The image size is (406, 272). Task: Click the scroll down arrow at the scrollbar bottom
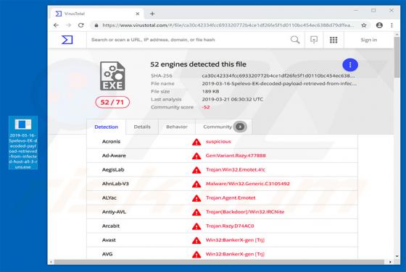click(397, 256)
